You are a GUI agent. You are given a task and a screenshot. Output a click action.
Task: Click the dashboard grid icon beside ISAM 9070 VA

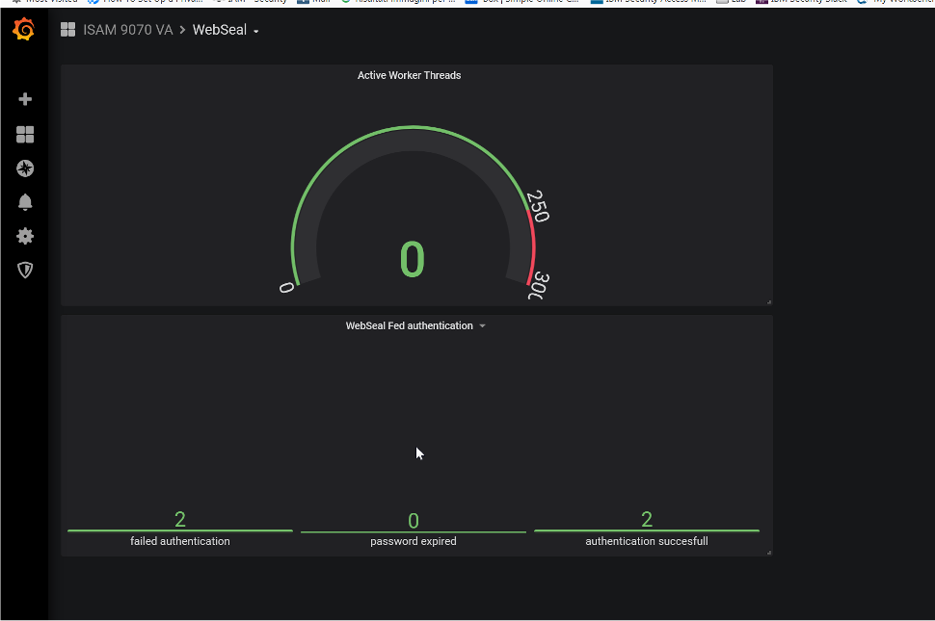(x=68, y=30)
